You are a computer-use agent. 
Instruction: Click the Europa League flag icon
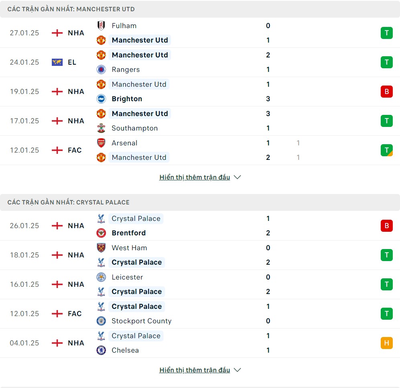57,62
